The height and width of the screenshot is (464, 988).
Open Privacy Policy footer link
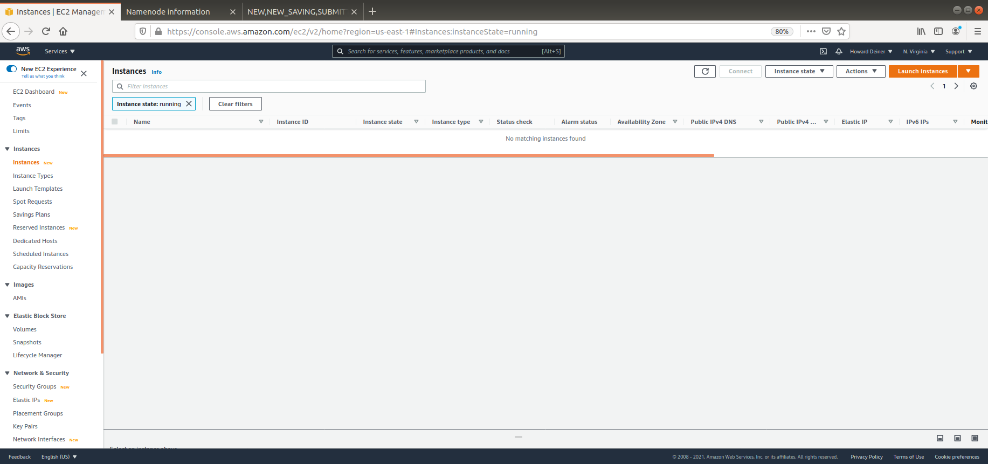[x=867, y=457]
